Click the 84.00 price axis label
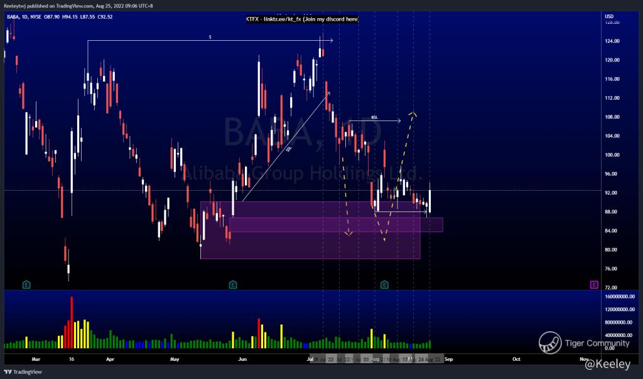 [611, 231]
